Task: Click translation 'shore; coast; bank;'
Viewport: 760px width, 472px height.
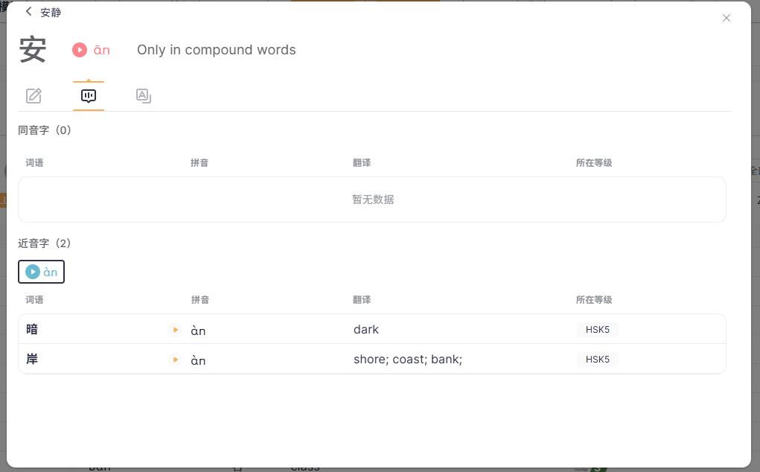Action: point(408,359)
